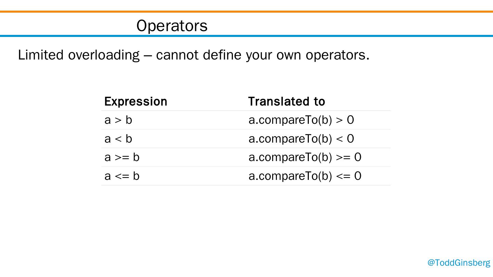This screenshot has height=277, width=493.
Task: Select the 'a > b' expression cell
Action: point(118,120)
